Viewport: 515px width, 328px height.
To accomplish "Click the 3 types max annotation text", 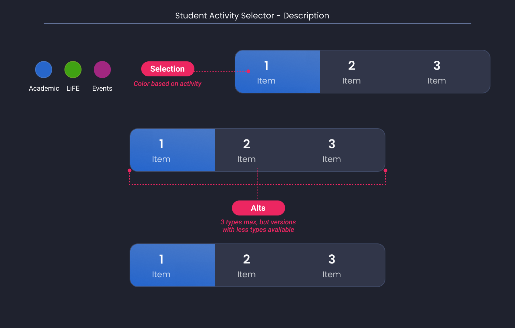I will point(258,225).
